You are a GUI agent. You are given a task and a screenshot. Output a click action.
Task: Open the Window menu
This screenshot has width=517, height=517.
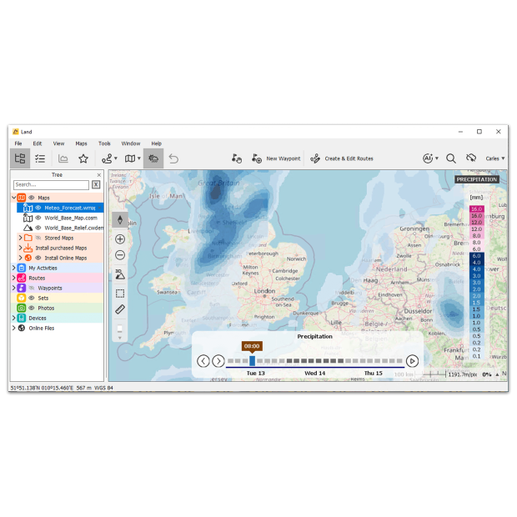pos(131,143)
